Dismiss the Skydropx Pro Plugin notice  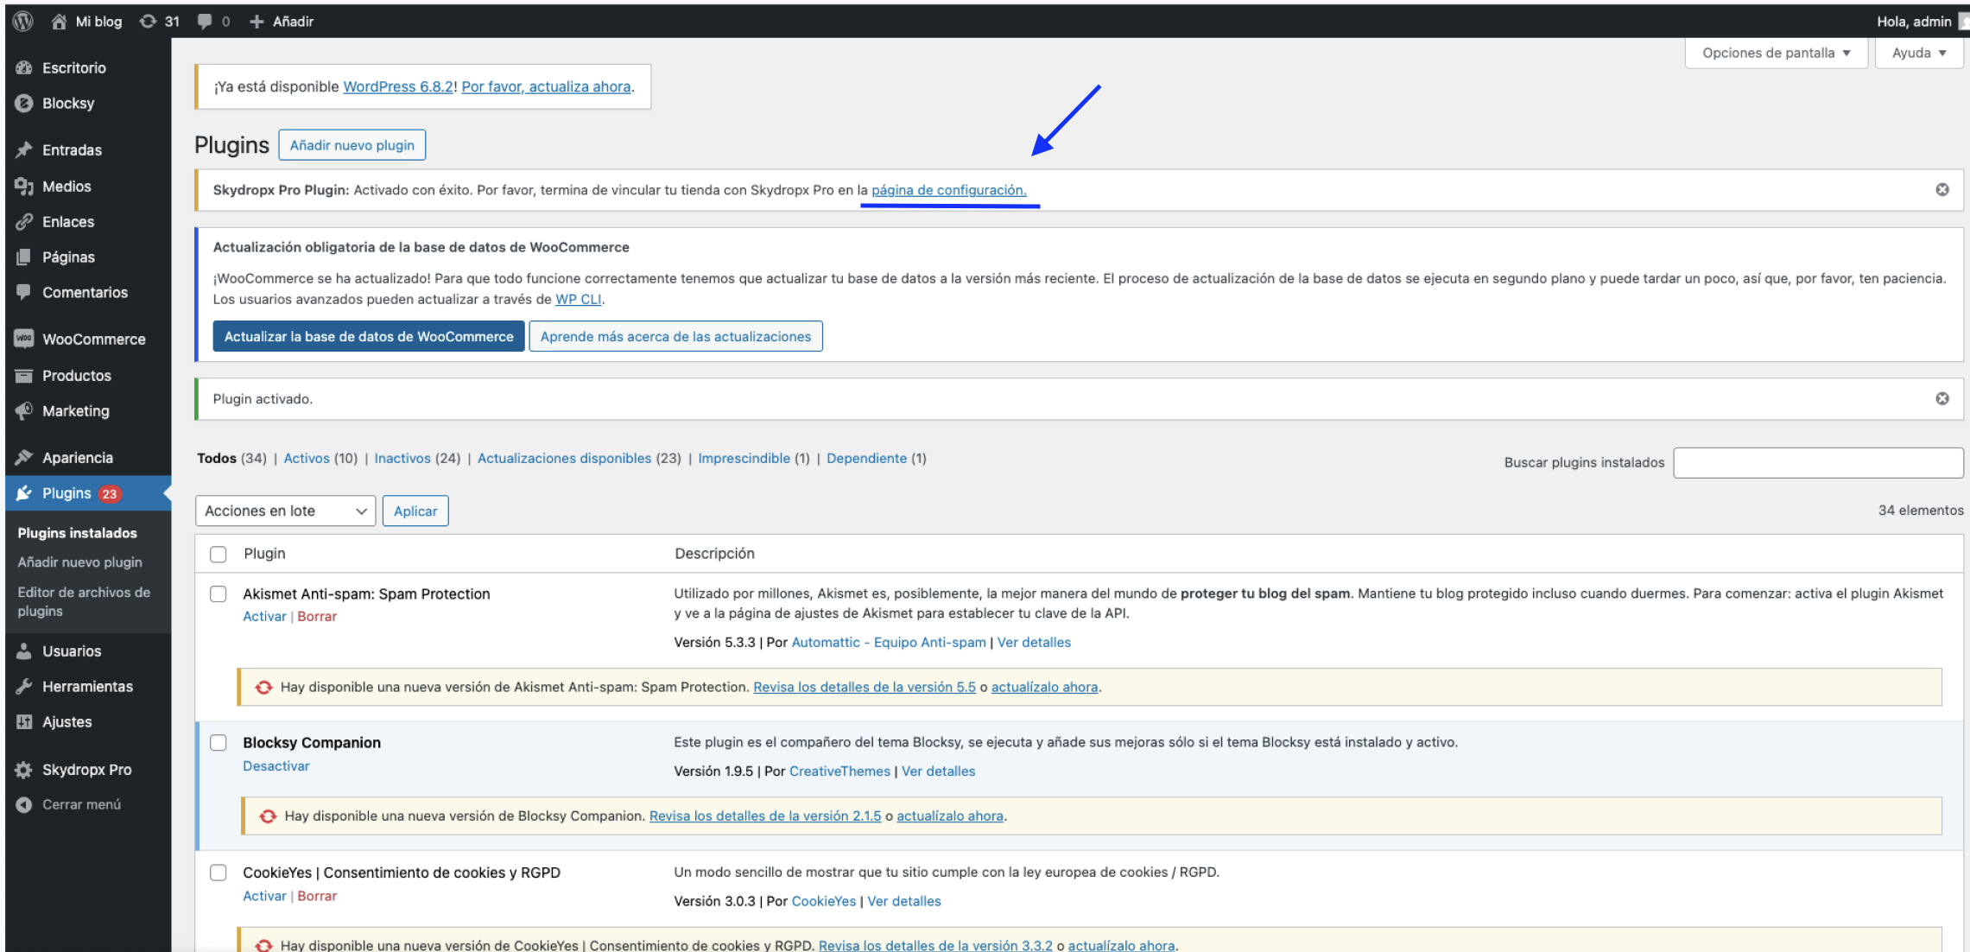coord(1942,189)
